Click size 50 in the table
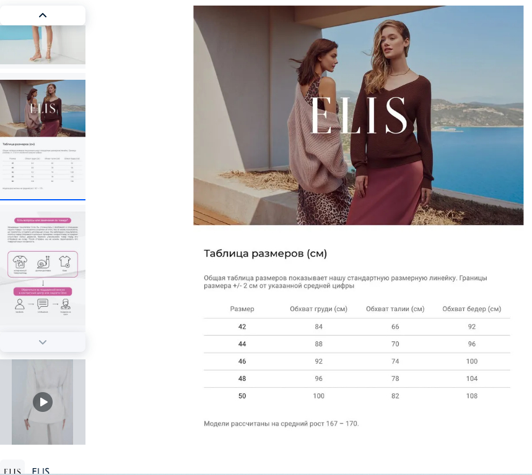Image resolution: width=532 pixels, height=475 pixels. 242,396
